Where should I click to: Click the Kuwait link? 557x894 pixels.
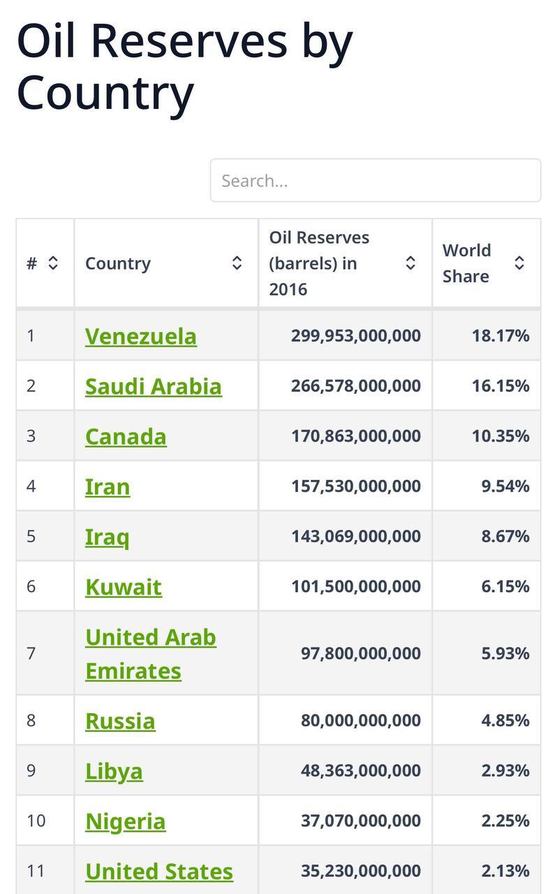[123, 587]
